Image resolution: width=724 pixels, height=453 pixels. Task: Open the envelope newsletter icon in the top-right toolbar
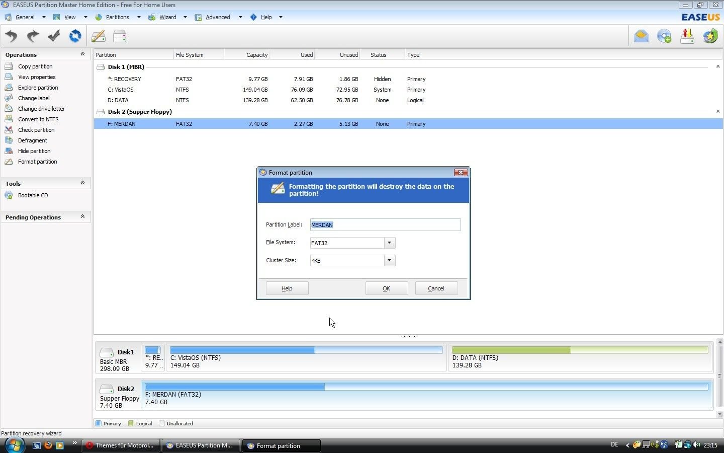point(641,36)
